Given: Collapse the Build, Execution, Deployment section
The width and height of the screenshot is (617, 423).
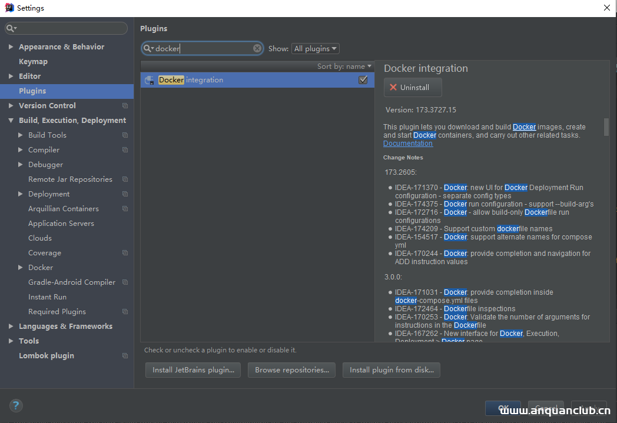Looking at the screenshot, I should point(11,120).
